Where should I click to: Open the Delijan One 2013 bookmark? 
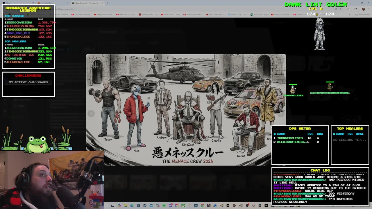[104, 15]
